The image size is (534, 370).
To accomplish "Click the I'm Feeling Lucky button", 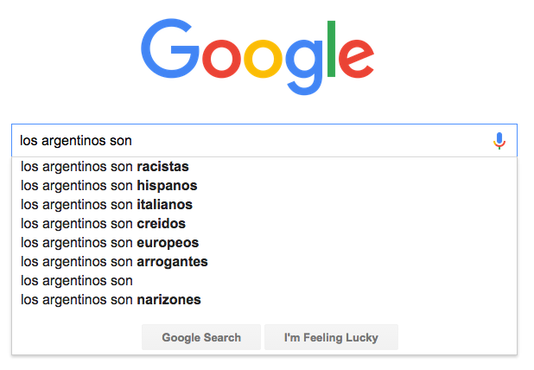I will (331, 337).
